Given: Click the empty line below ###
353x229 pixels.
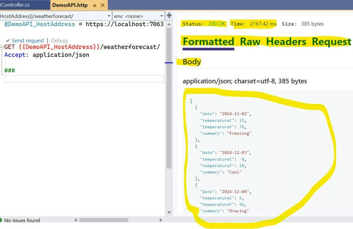Looking at the screenshot, I should (x=84, y=79).
